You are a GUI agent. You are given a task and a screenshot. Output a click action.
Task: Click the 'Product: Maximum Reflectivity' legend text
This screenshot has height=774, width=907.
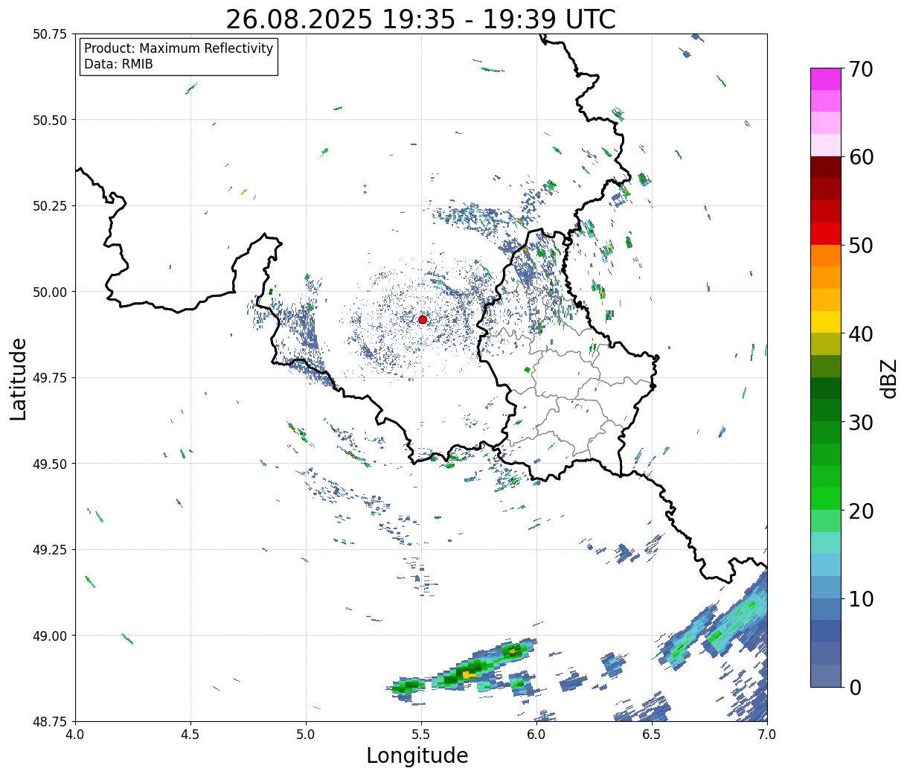[x=179, y=48]
